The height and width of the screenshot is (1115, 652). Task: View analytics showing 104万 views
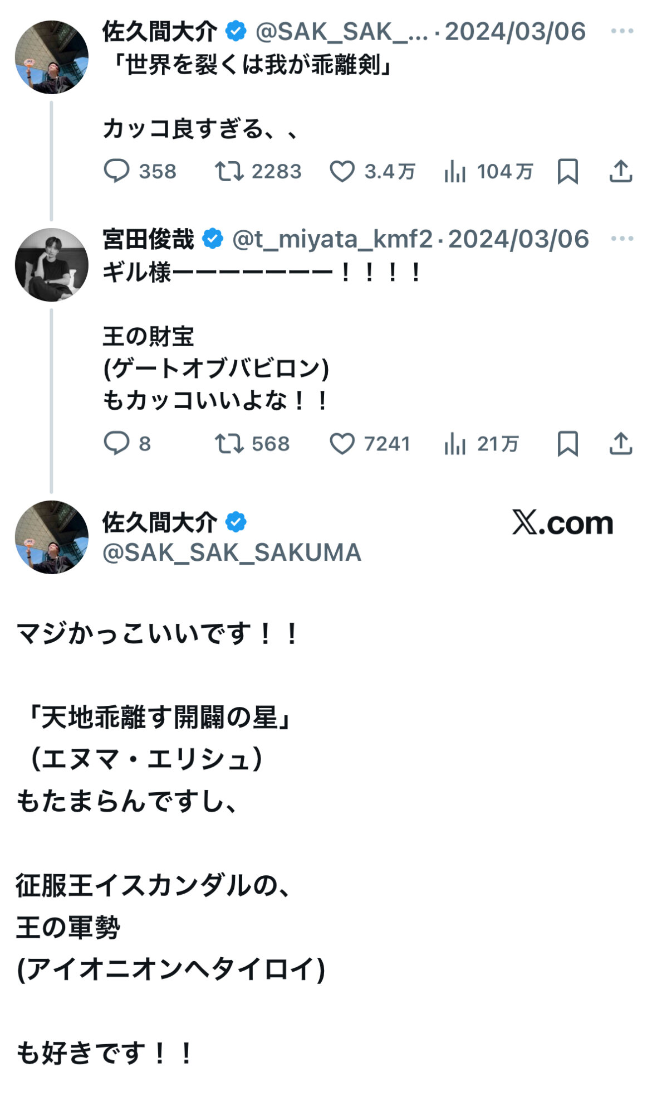(x=455, y=171)
